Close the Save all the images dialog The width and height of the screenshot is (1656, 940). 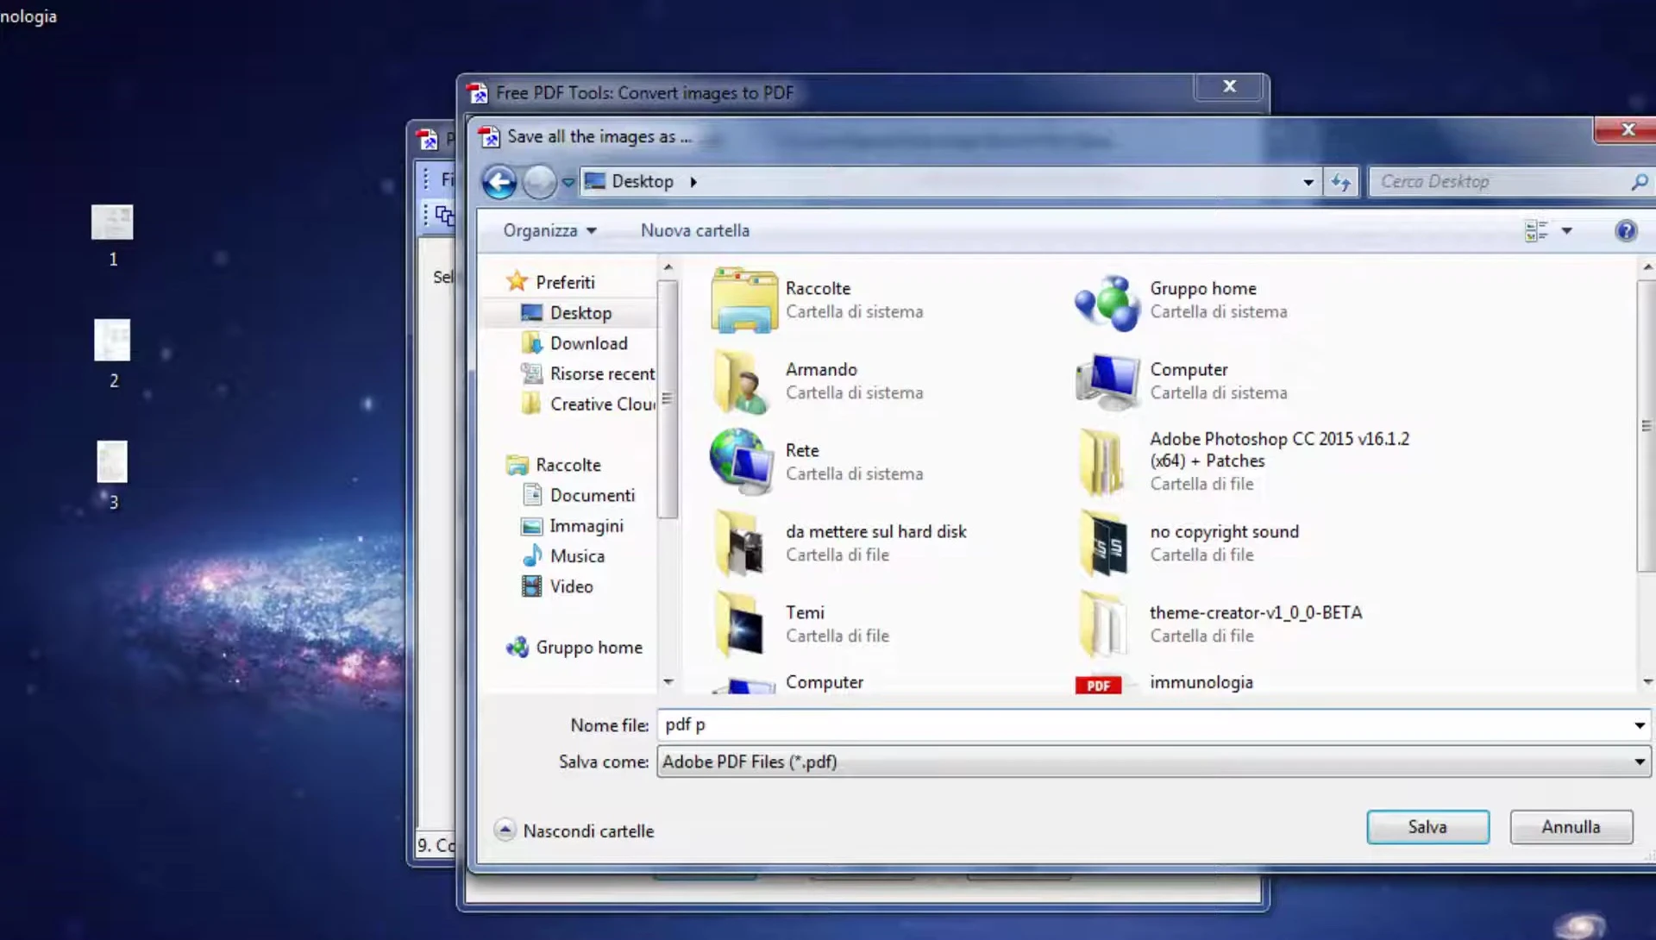[x=1628, y=129]
